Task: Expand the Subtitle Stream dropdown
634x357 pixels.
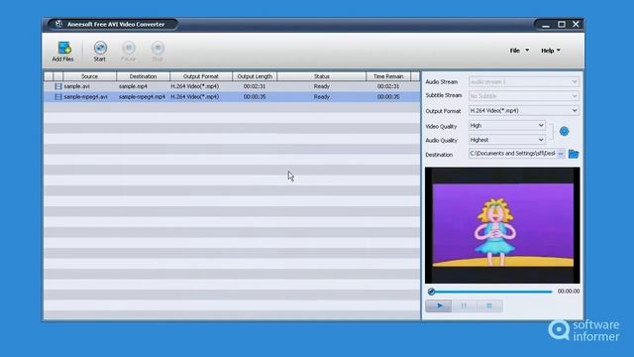Action: click(x=575, y=96)
